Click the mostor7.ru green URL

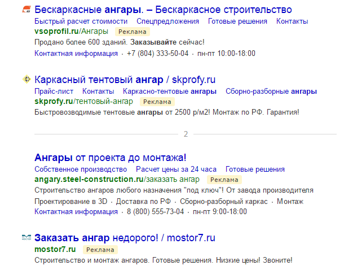(55, 249)
